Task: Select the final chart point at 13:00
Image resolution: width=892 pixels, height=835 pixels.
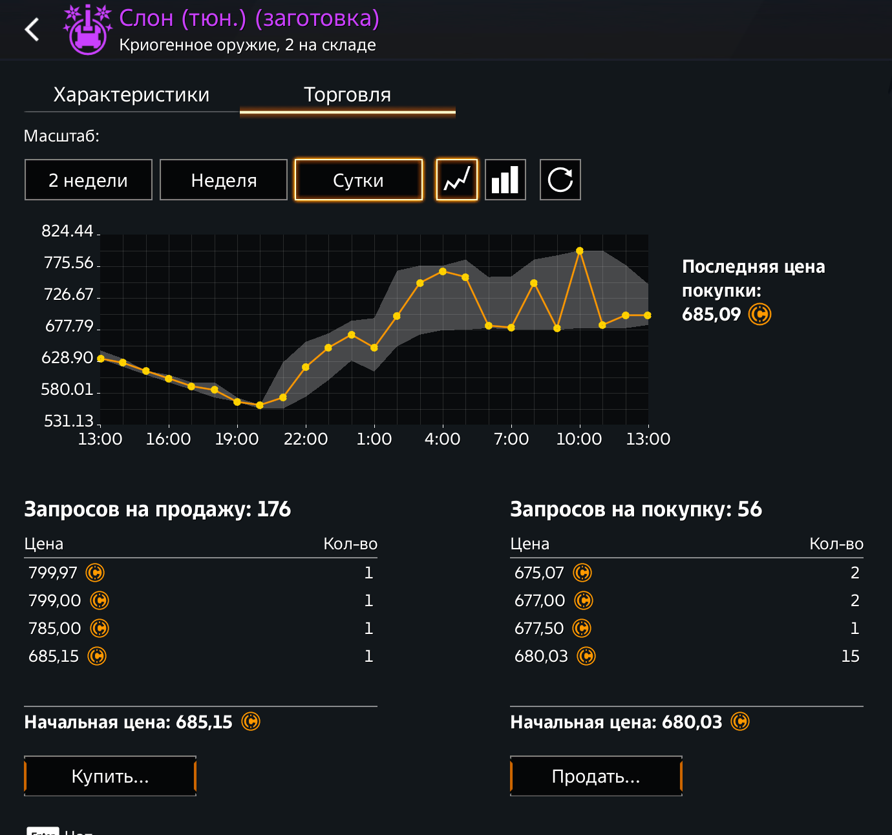Action: pyautogui.click(x=648, y=315)
